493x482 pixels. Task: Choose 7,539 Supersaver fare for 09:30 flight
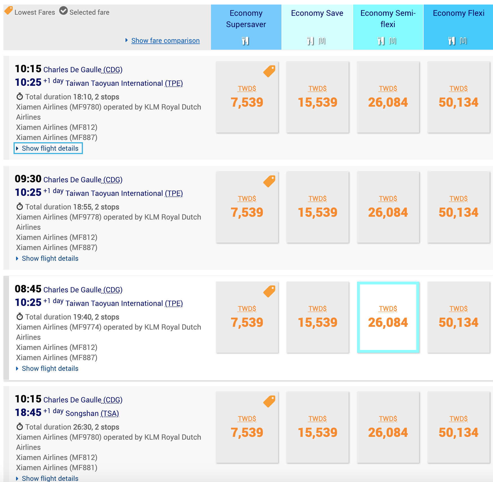tap(247, 207)
